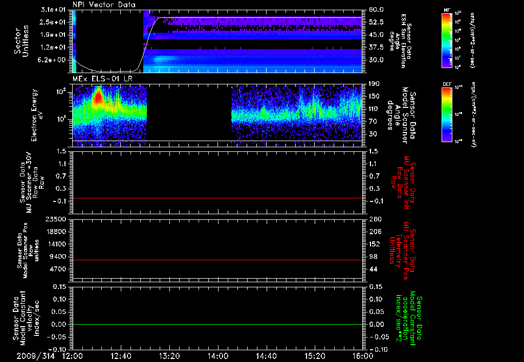The height and width of the screenshot is (362, 524).
Task: Click the green line in velocity panel
Action: (217, 324)
